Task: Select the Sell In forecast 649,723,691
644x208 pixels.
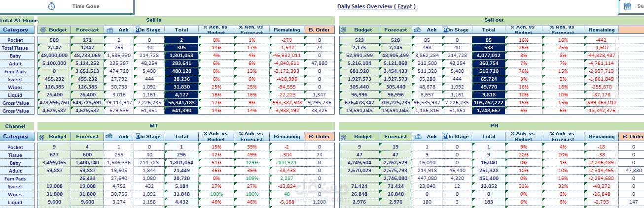Action: (x=87, y=103)
